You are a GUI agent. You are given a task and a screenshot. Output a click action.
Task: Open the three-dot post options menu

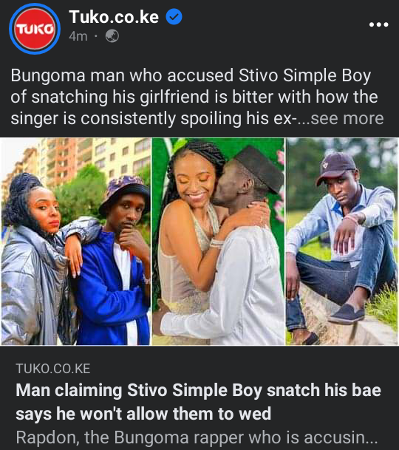(x=378, y=24)
